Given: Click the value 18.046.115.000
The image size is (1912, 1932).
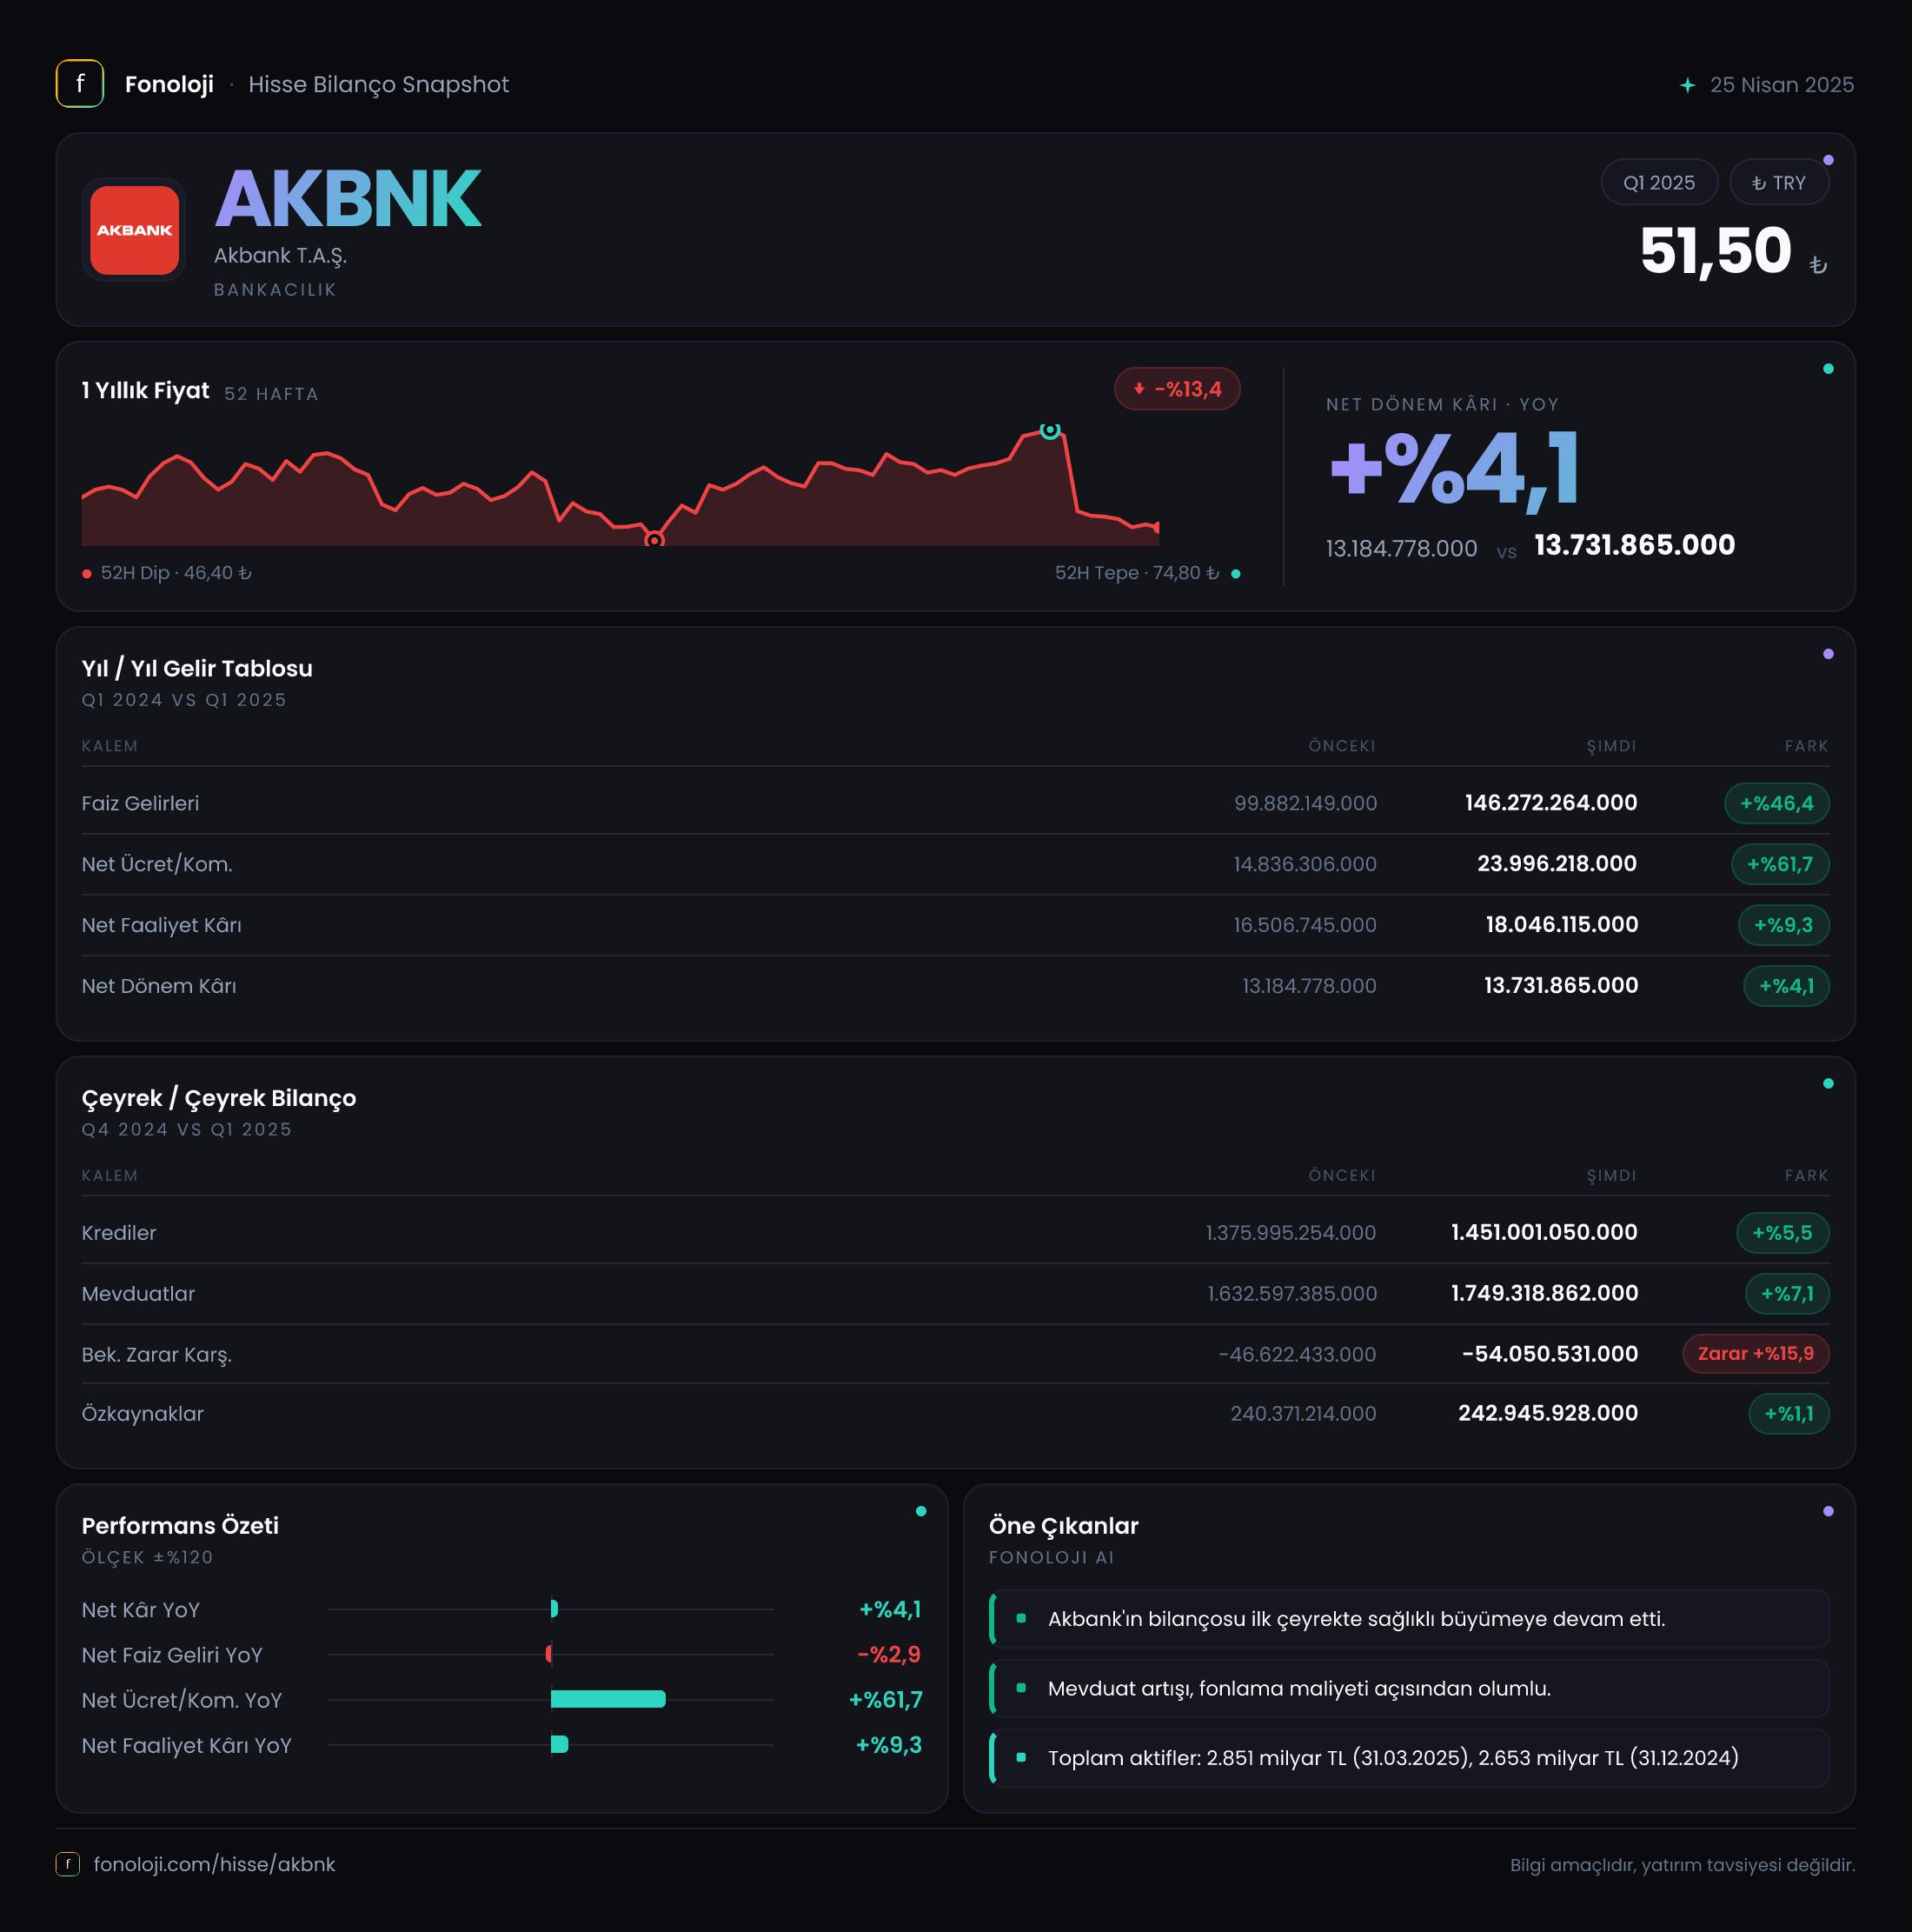Looking at the screenshot, I should (x=1562, y=925).
